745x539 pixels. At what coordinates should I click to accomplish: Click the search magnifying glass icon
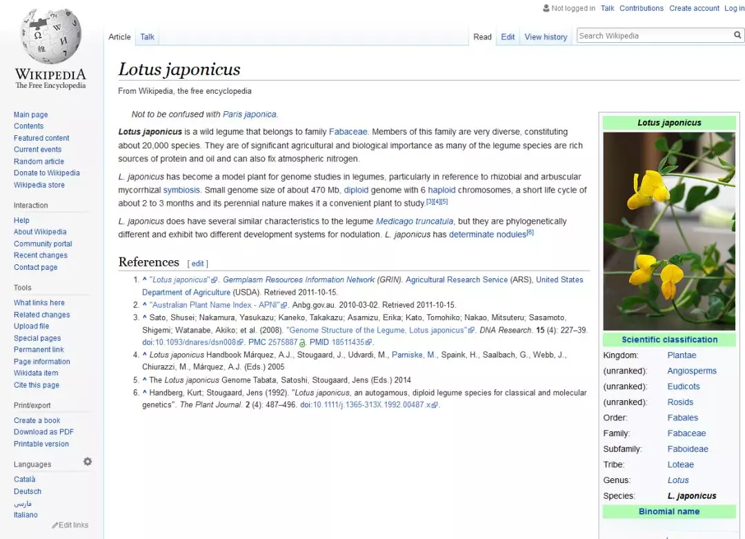737,35
